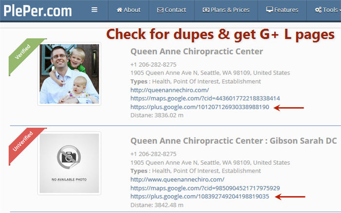This screenshot has height=213, width=341.
Task: Open the hamburger menu icon
Action: [95, 10]
